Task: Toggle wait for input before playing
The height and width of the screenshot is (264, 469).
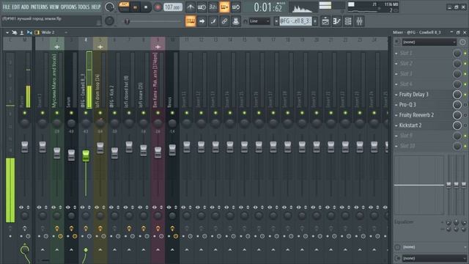Action: pyautogui.click(x=202, y=7)
